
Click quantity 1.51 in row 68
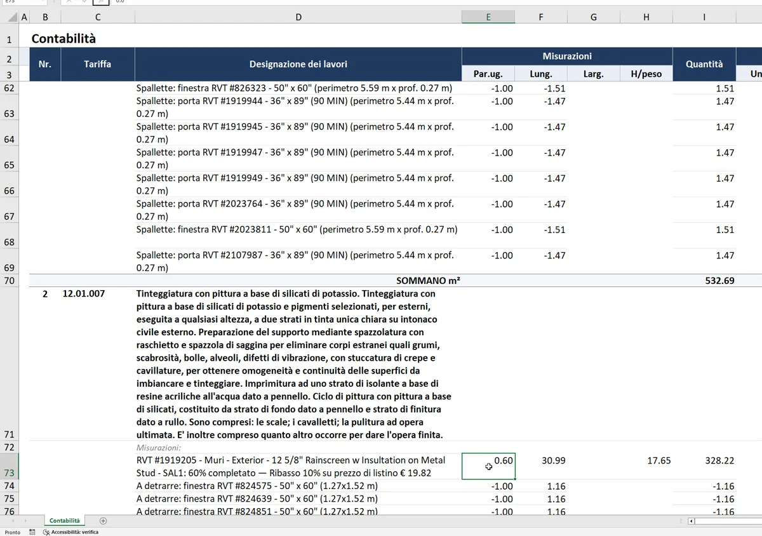coord(725,229)
